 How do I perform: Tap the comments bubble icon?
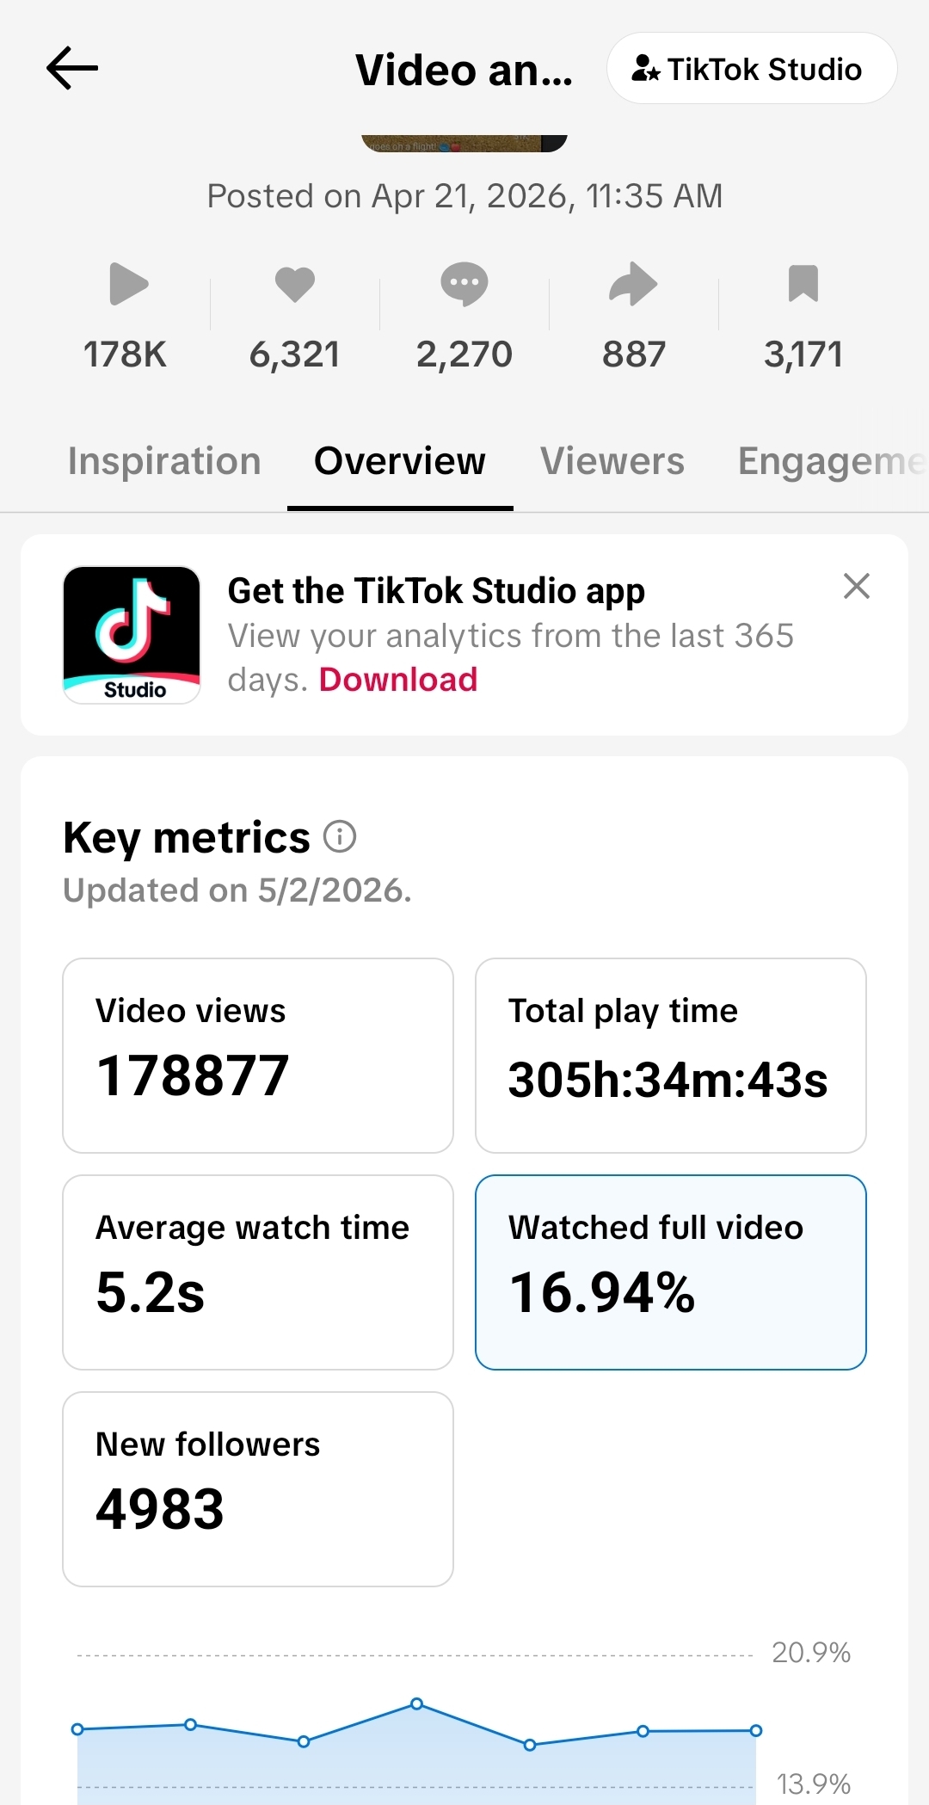point(464,284)
